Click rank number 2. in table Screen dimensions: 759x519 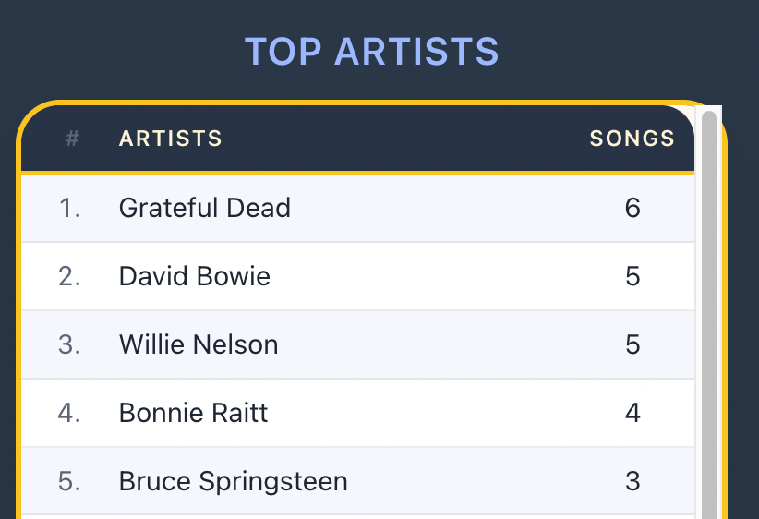tap(70, 276)
